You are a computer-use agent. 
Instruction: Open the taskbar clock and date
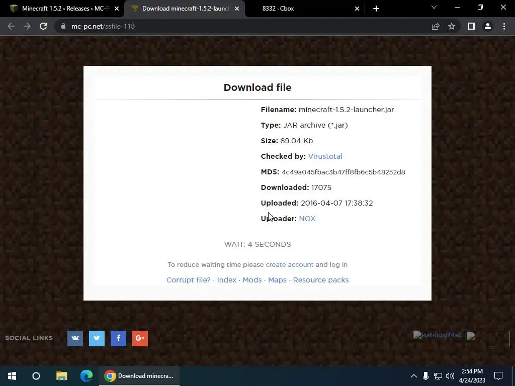(472, 376)
